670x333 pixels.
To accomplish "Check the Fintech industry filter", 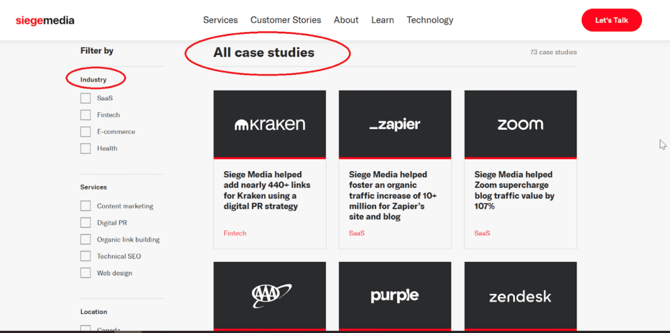I will (x=86, y=115).
